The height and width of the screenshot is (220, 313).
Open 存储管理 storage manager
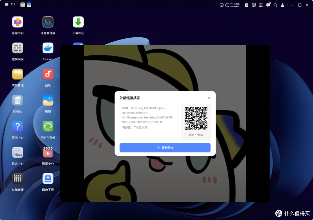tap(18, 179)
